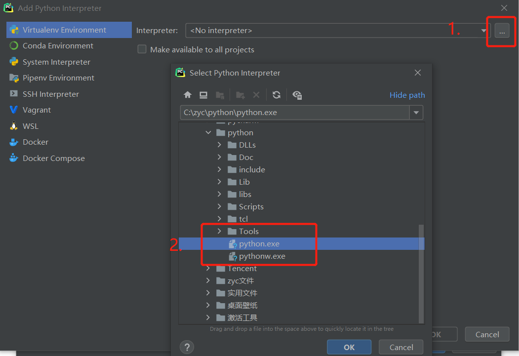Close the Select Python Interpreter dialog
This screenshot has width=519, height=356.
click(x=418, y=73)
